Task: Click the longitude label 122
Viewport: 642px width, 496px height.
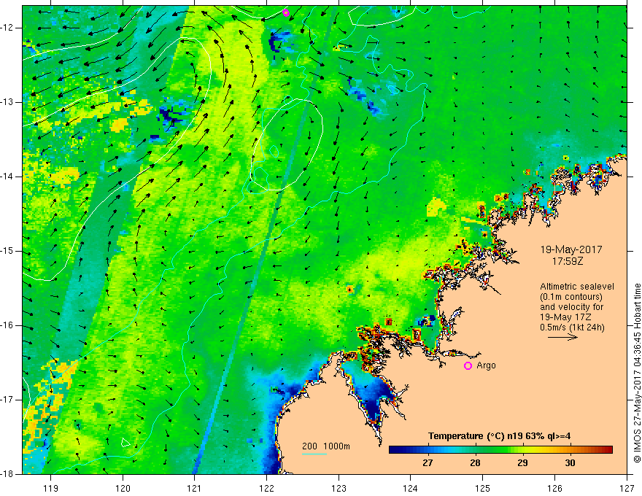Action: coord(266,488)
